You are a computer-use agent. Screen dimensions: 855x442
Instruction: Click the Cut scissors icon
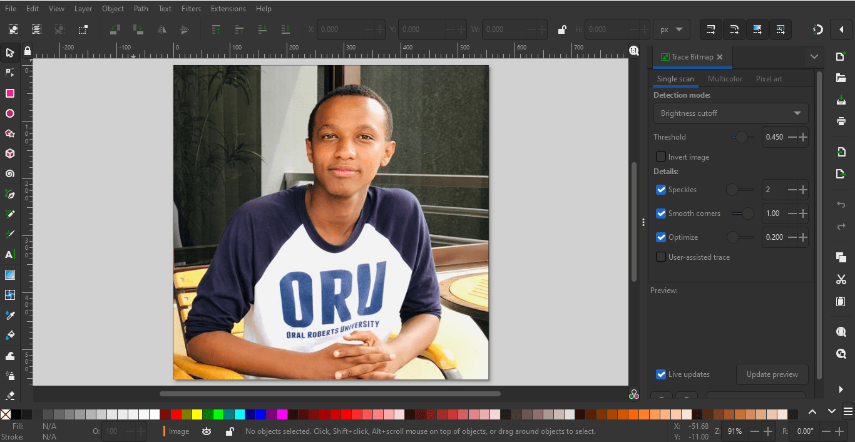841,279
